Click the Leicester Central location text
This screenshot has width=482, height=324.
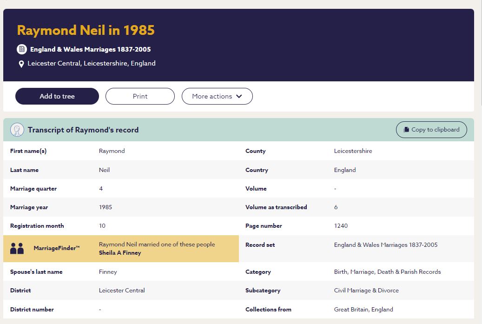pyautogui.click(x=91, y=63)
